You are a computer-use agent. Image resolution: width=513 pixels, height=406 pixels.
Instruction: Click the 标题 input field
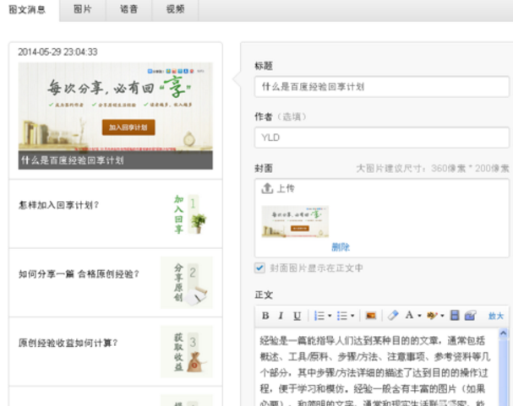tap(381, 87)
